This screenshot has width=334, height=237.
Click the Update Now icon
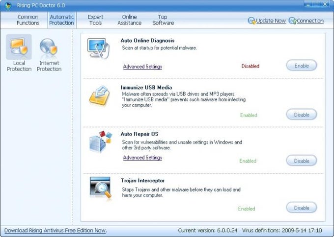pos(251,21)
